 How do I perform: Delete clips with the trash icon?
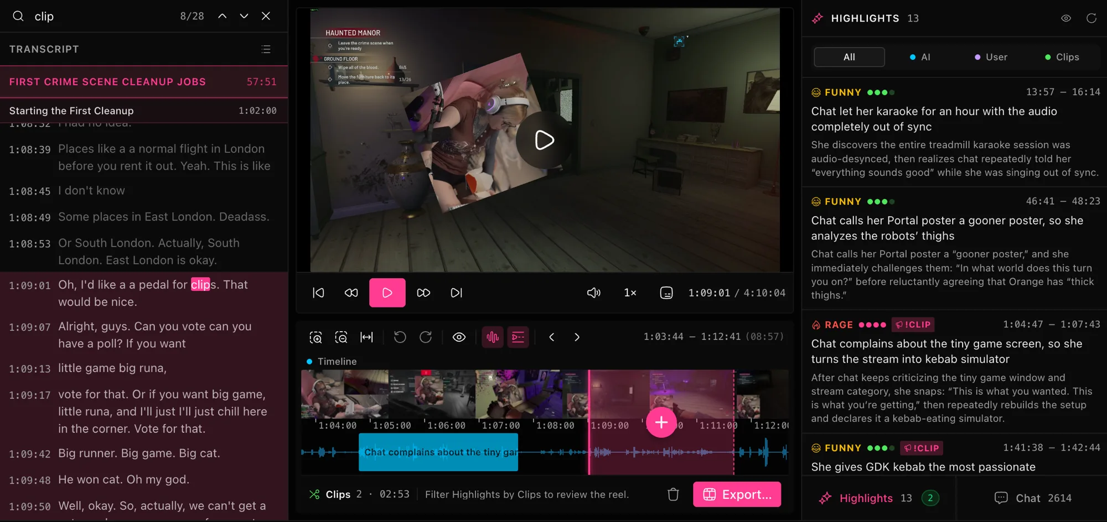point(673,494)
